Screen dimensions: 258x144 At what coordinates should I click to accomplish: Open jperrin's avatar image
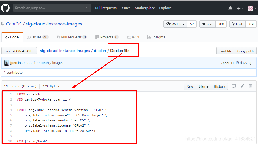tap(6, 63)
